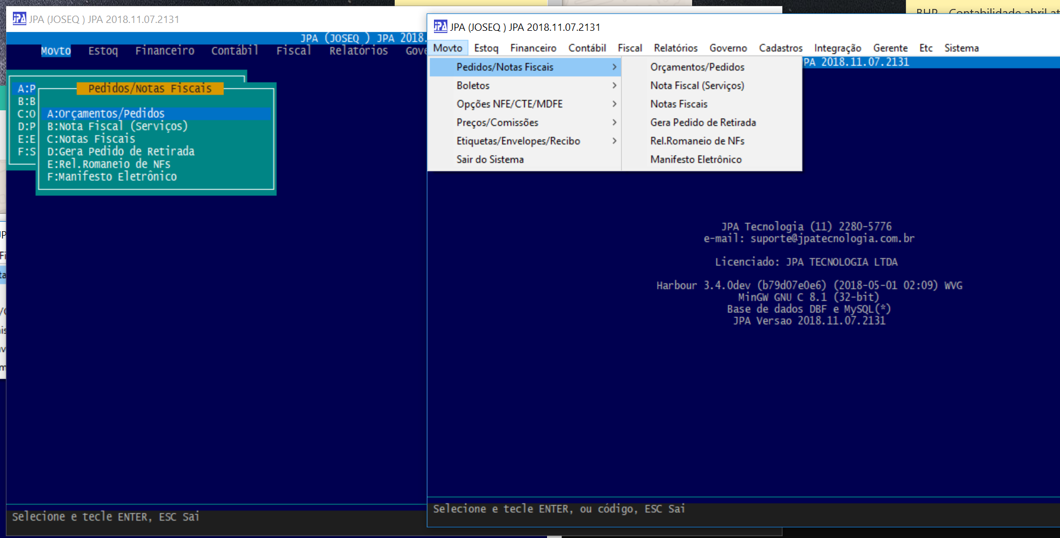Open Etiquetas/Envelopes/Recibo menu entry
Viewport: 1060px width, 538px height.
(x=518, y=141)
